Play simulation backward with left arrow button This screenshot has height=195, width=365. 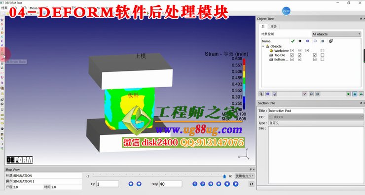click(227, 184)
